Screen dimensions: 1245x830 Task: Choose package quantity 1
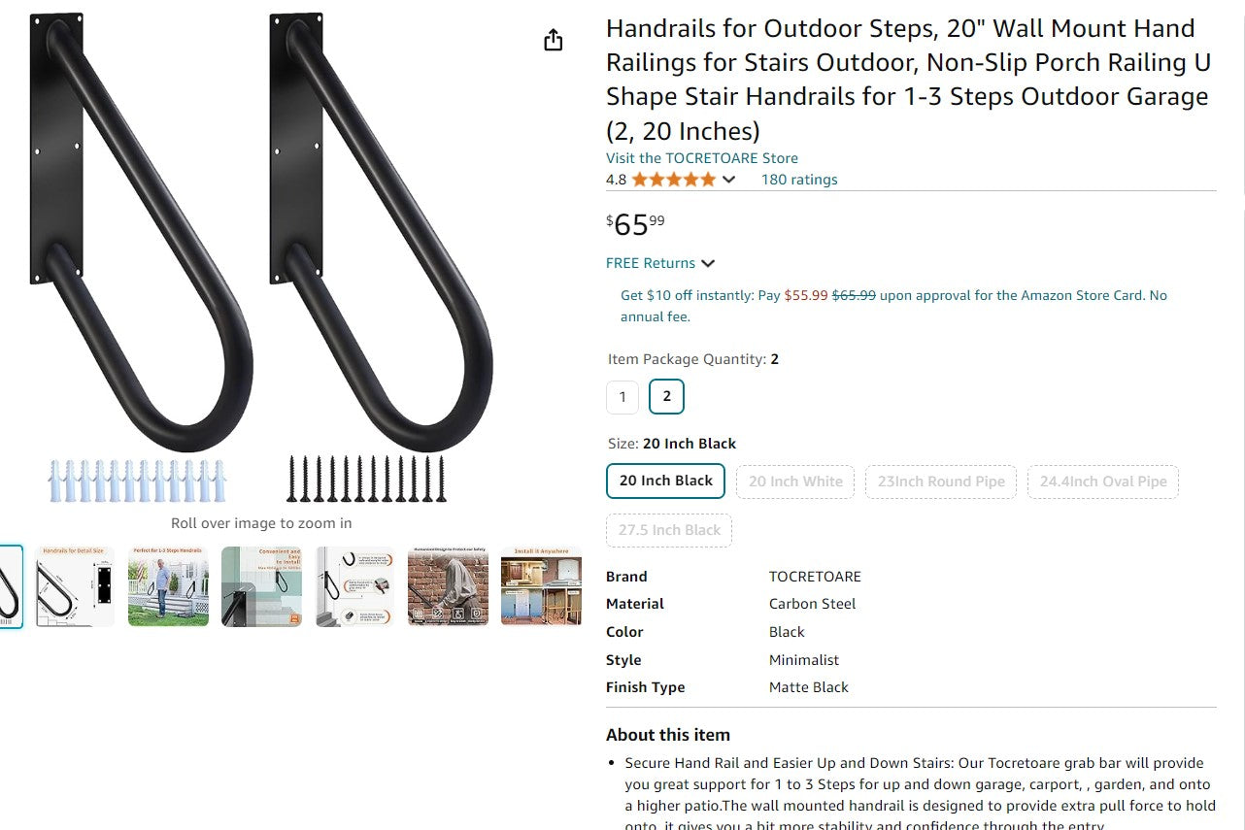(x=622, y=397)
